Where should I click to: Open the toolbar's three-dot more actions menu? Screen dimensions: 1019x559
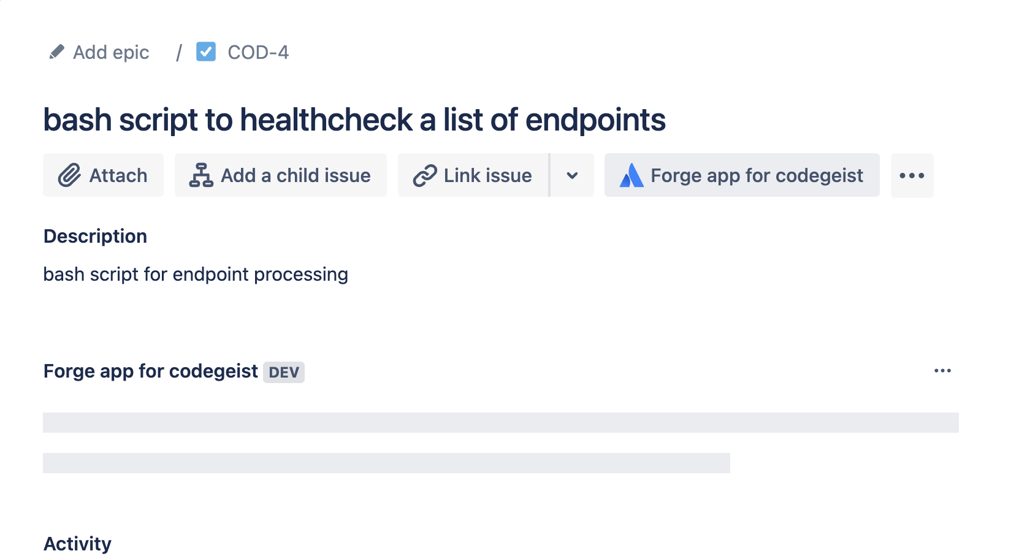912,176
